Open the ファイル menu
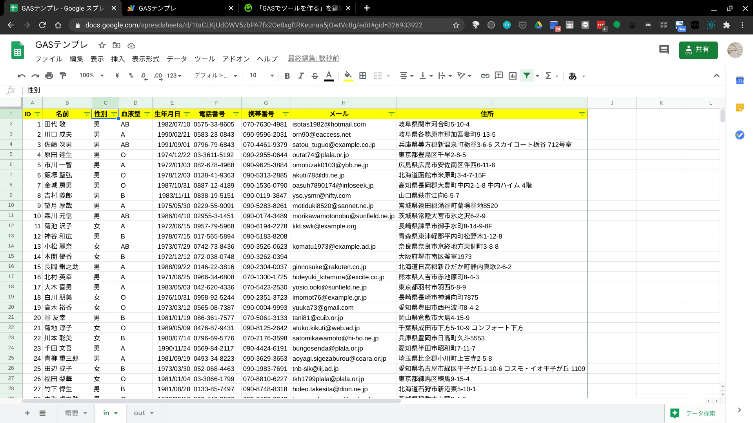Screen dimensions: 753x423 49,59
